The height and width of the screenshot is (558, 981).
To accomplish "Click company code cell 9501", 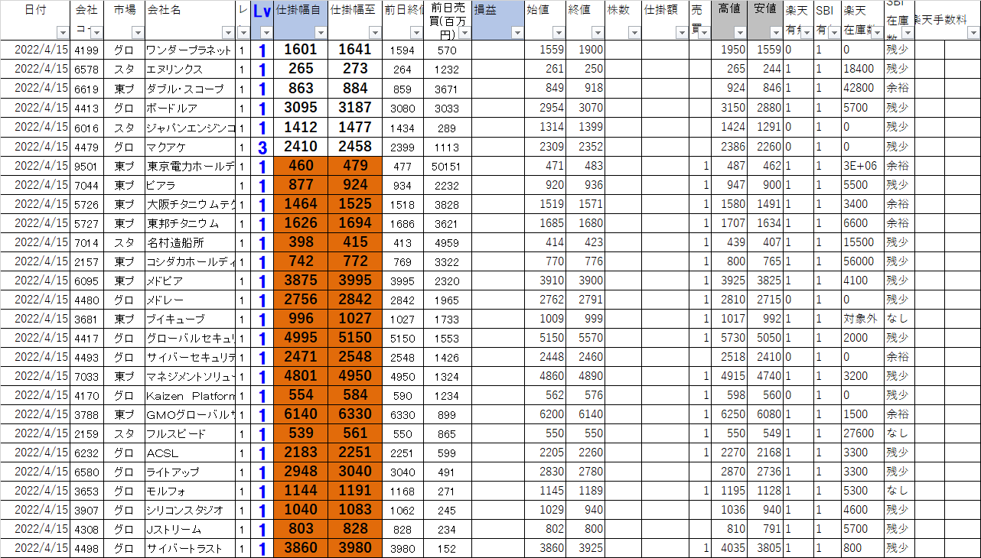I will (87, 166).
